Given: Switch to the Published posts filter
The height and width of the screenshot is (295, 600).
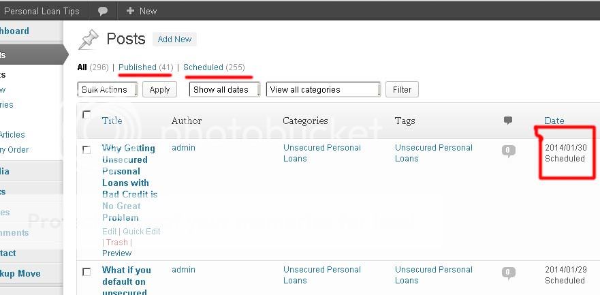Looking at the screenshot, I should pyautogui.click(x=138, y=67).
